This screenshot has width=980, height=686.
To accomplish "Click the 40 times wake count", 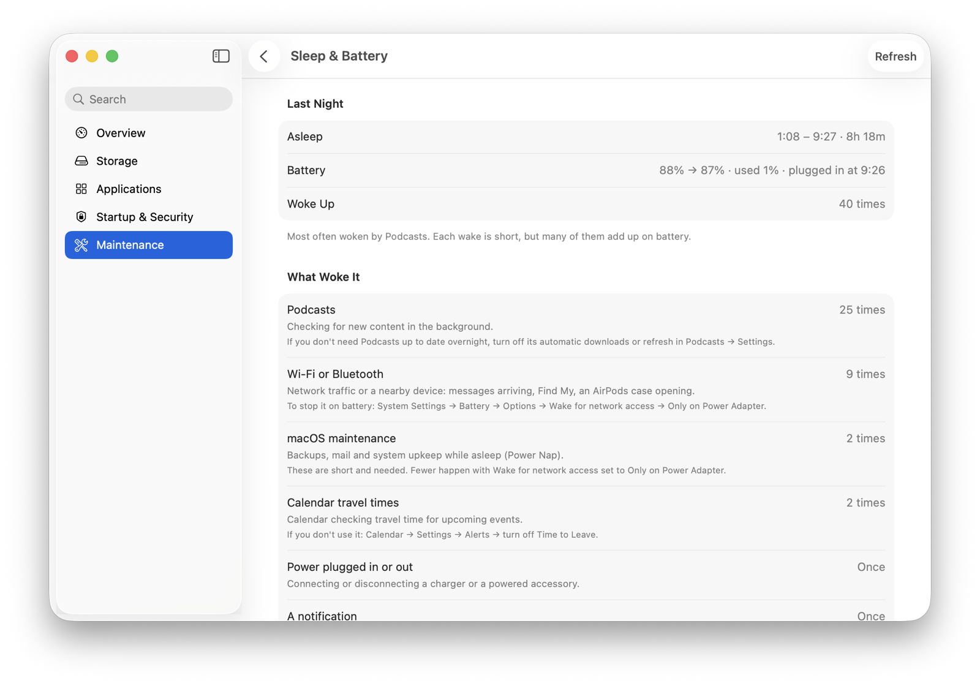I will (x=862, y=204).
